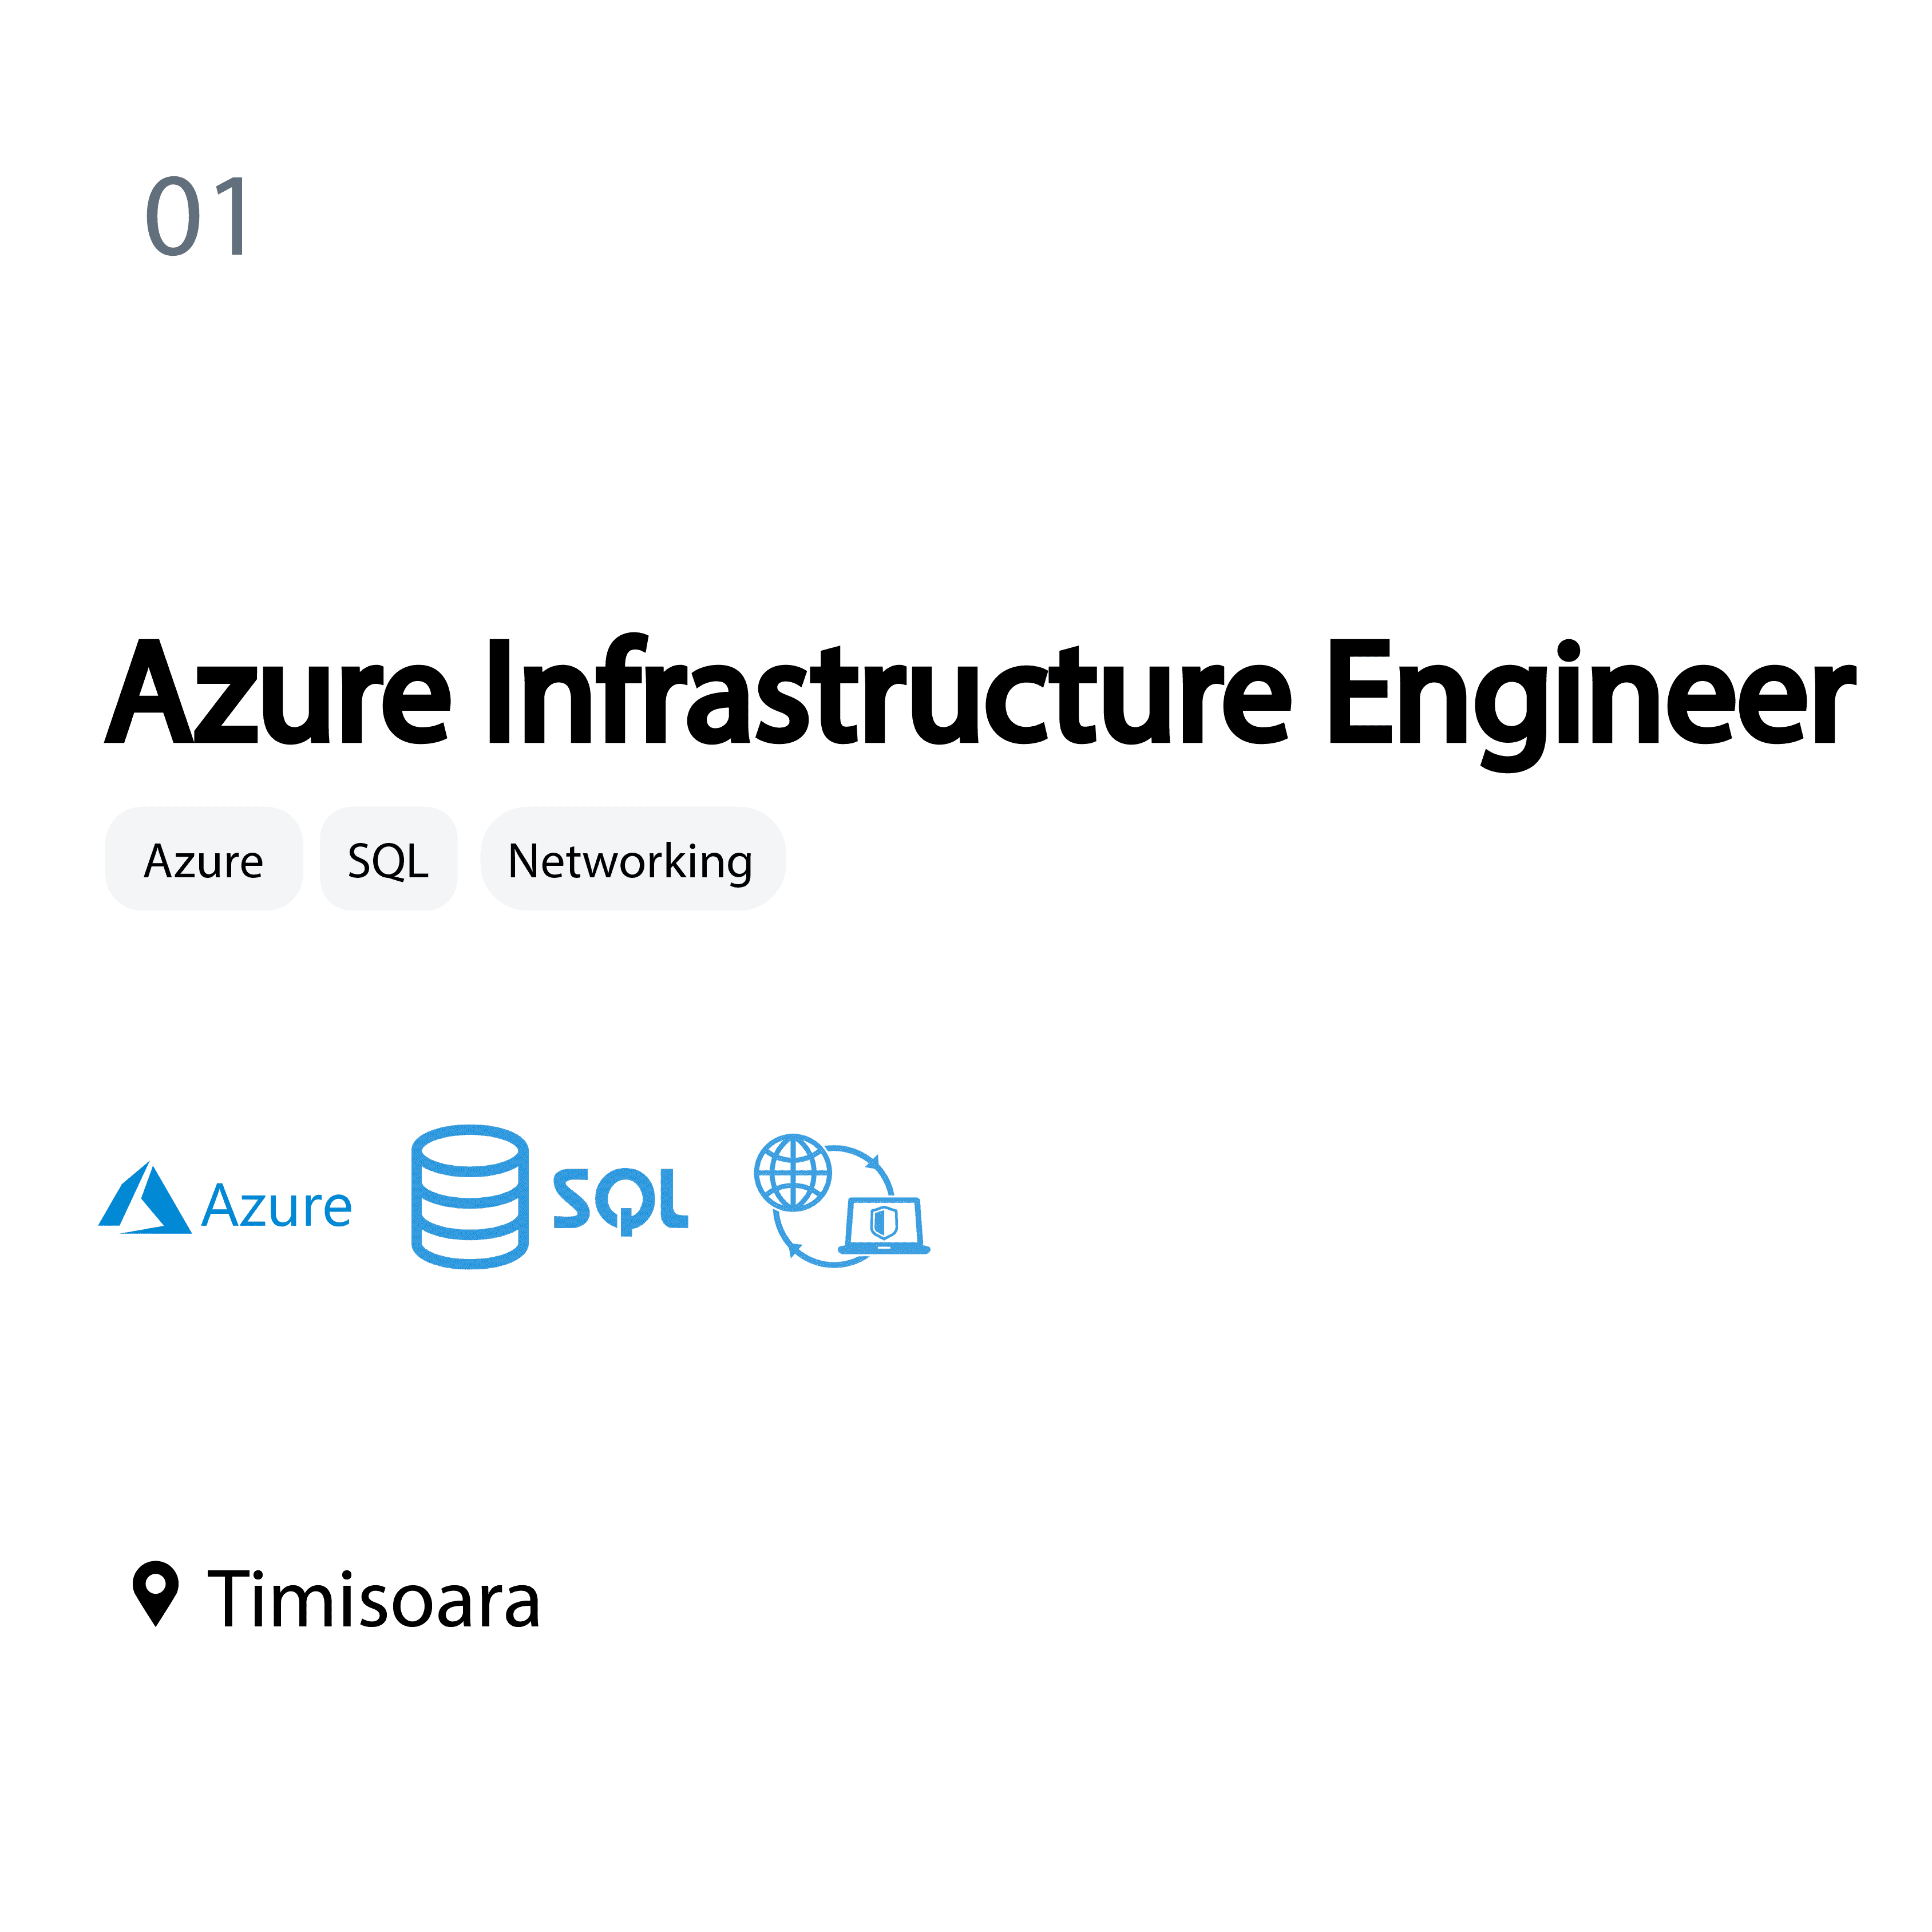
Task: Select the laptop icon in networking graphic
Action: 884,1226
